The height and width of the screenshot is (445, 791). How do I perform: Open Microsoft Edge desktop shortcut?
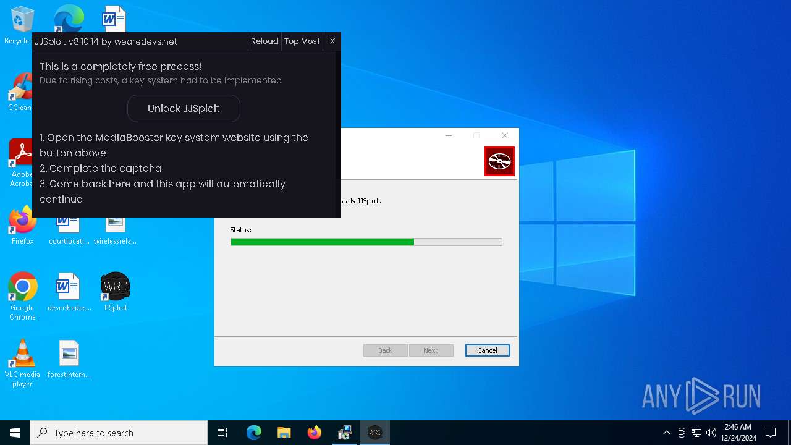click(69, 19)
